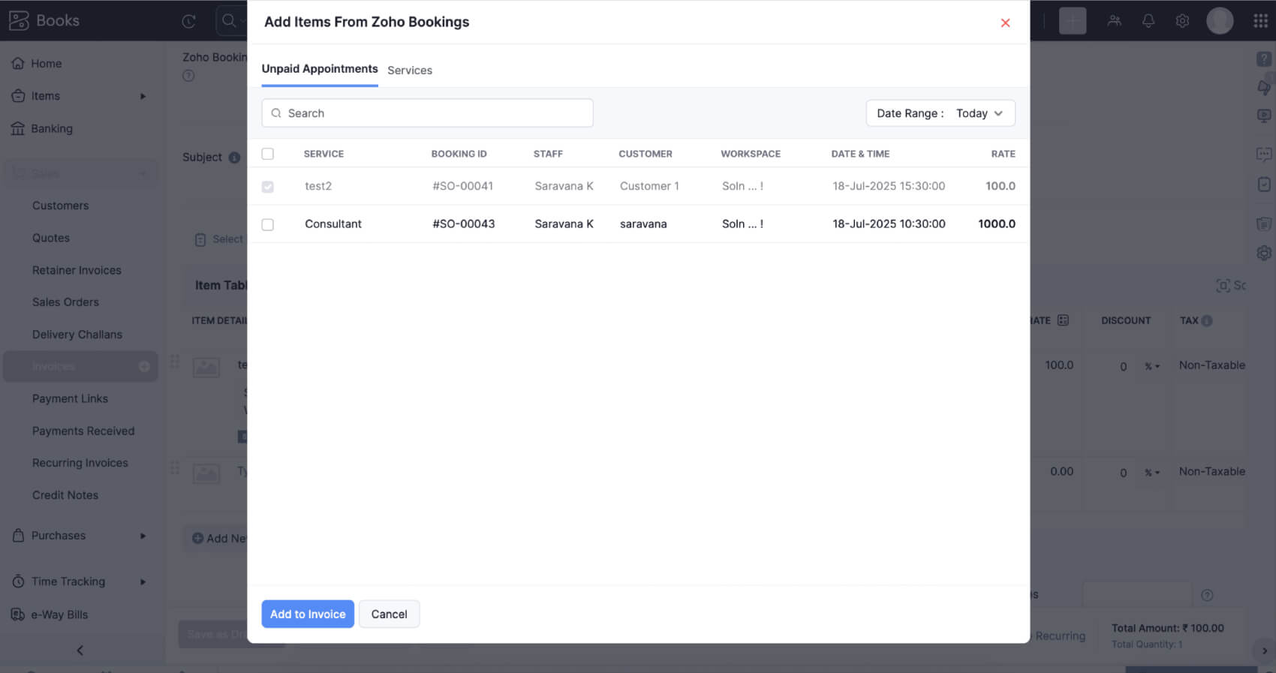Click the Home icon in sidebar
This screenshot has width=1276, height=673.
tap(18, 63)
